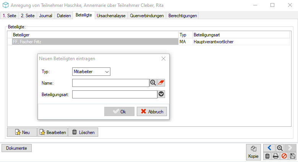Image resolution: width=298 pixels, height=162 pixels.
Task: Open the Beteiligungsart selection arrow button
Action: click(x=161, y=94)
